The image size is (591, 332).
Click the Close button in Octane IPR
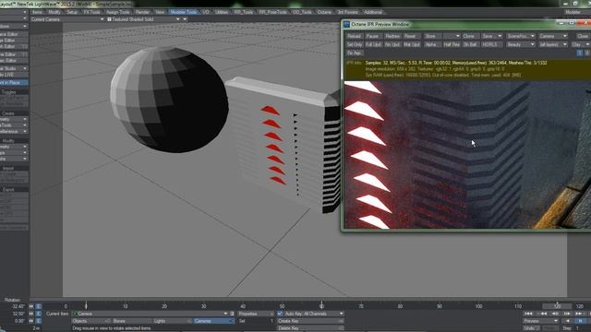pyautogui.click(x=583, y=36)
